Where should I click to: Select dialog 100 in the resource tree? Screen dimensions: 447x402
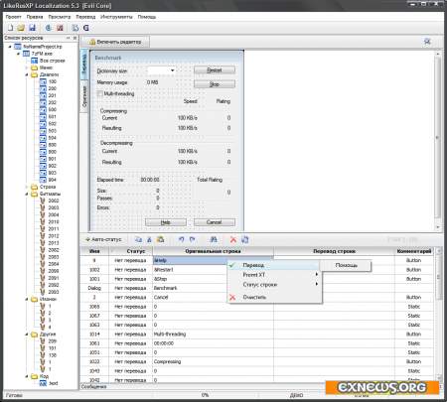tap(53, 81)
